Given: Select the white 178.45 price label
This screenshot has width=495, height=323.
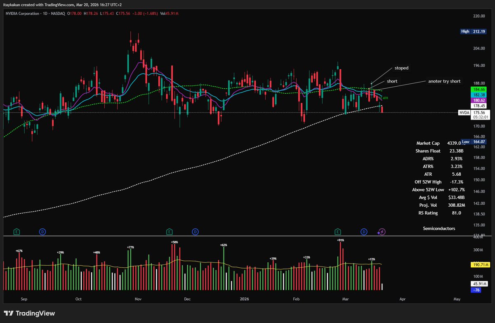Looking at the screenshot, I should pyautogui.click(x=478, y=106).
